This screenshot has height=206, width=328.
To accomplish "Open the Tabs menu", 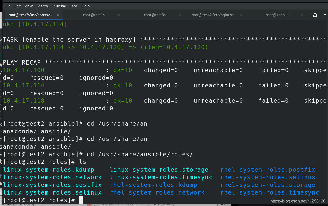I will [74, 6].
